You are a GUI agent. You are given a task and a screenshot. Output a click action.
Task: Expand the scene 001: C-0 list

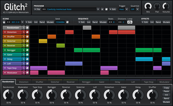(22, 22)
